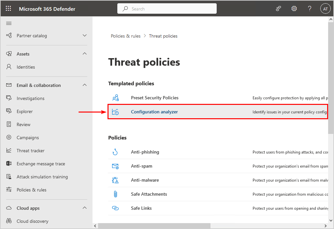
Task: Go to Policies & rules breadcrumb
Action: pyautogui.click(x=125, y=36)
